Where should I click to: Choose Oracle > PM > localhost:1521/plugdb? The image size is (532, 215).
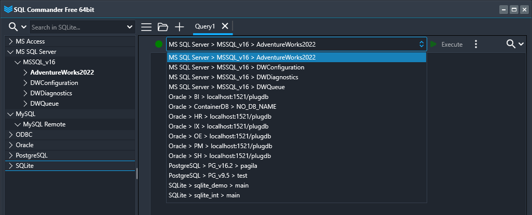[x=296, y=146]
